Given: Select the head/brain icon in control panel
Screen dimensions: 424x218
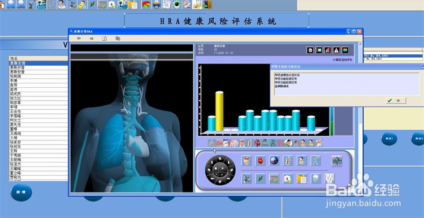Looking at the screenshot, I should pos(246,161).
